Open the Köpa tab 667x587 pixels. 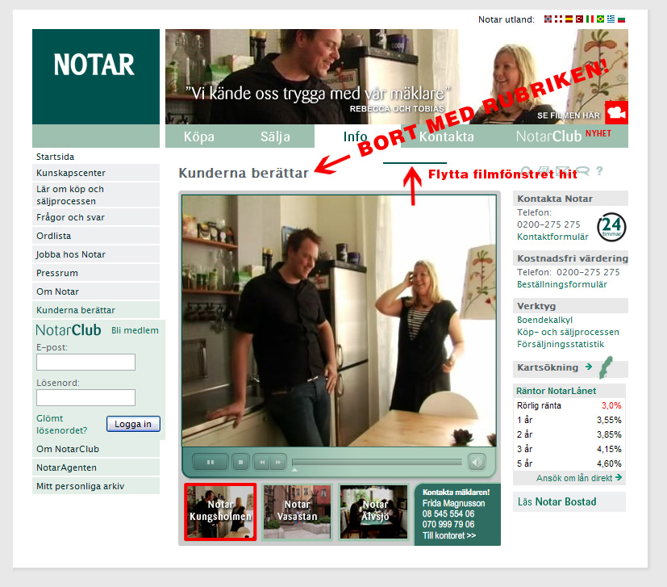click(199, 136)
